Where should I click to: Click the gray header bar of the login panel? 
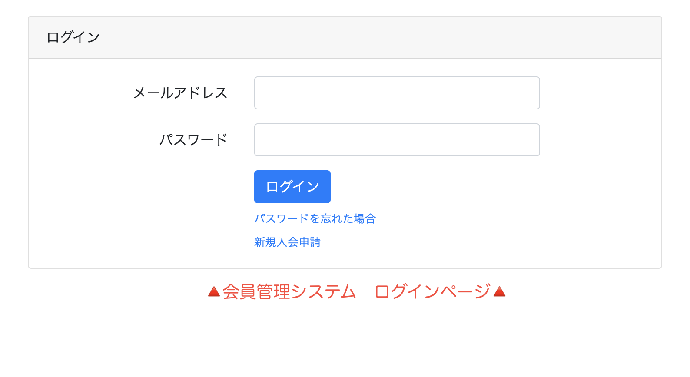point(348,37)
